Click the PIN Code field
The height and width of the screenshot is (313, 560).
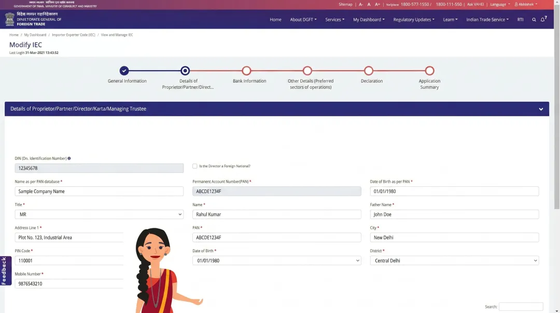pos(69,261)
